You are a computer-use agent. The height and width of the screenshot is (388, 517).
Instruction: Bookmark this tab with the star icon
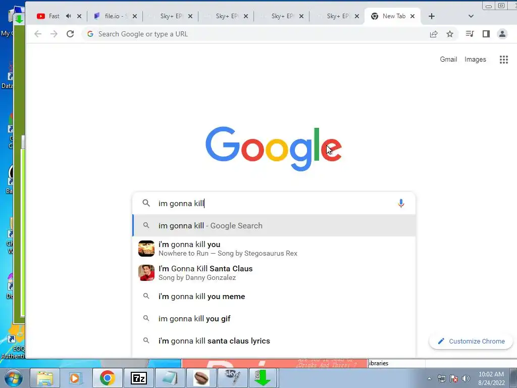[450, 34]
